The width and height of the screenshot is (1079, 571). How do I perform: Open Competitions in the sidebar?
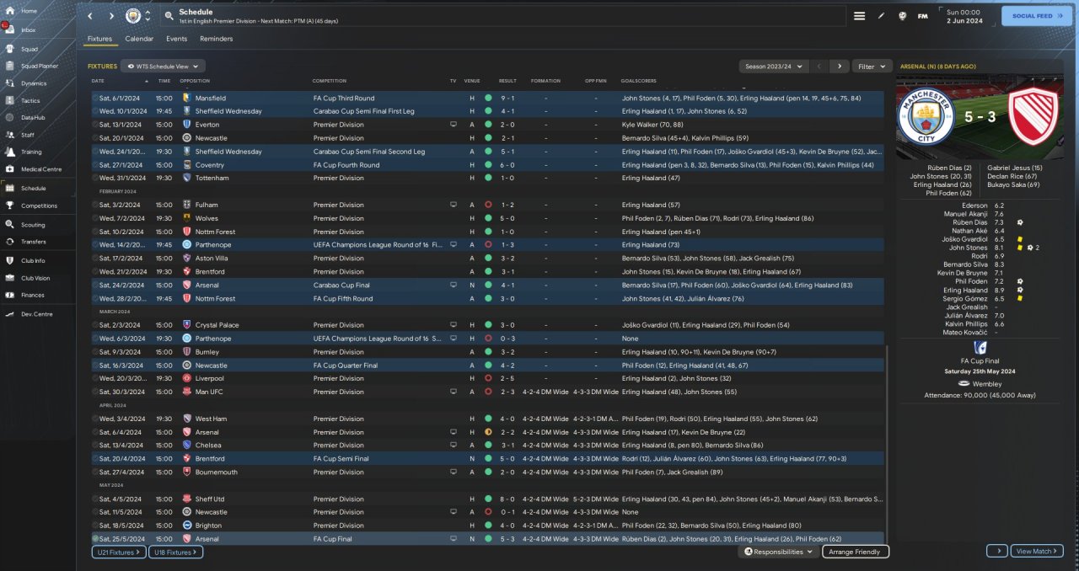[x=39, y=205]
